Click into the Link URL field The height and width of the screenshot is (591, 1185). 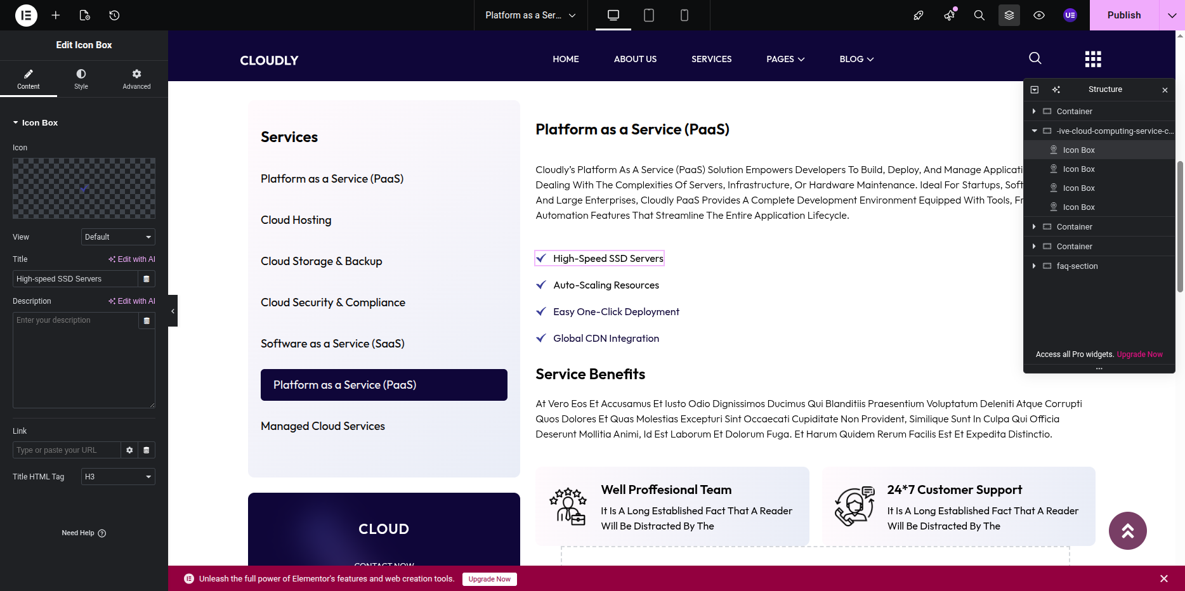coord(67,450)
